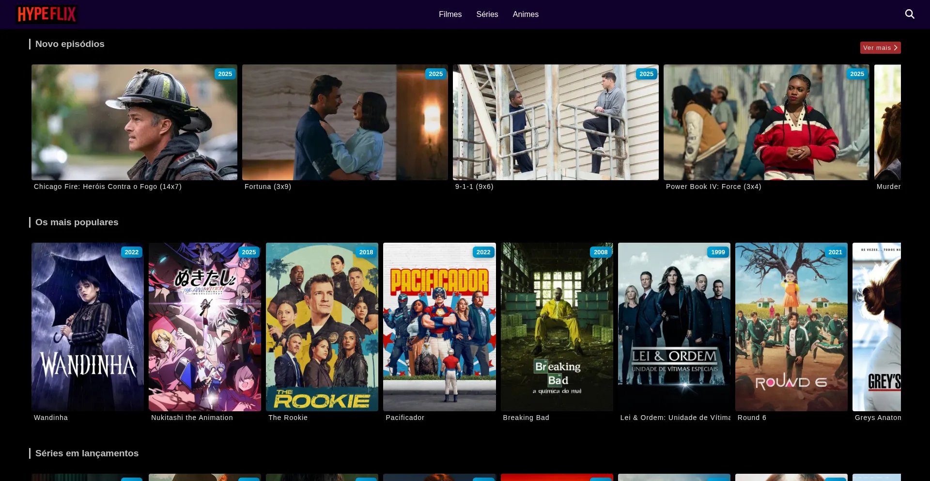Viewport: 930px width, 481px height.
Task: Open Lei & Ordem: Unidade de Vítimas poster
Action: pos(674,327)
